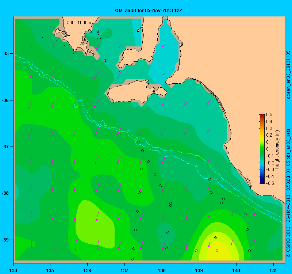Click the "ocean_an03_20131105" vertical label
The width and height of the screenshot is (292, 274).
288,75
